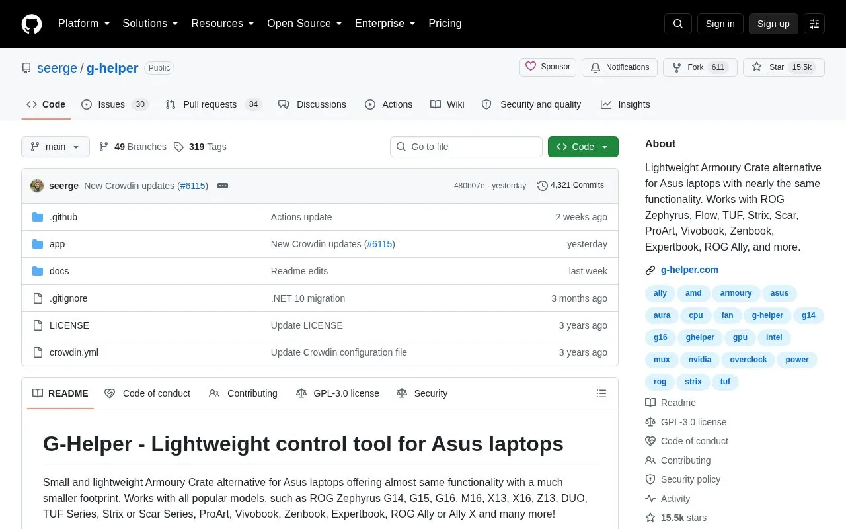Open the Insights tab
The width and height of the screenshot is (846, 529).
click(625, 104)
